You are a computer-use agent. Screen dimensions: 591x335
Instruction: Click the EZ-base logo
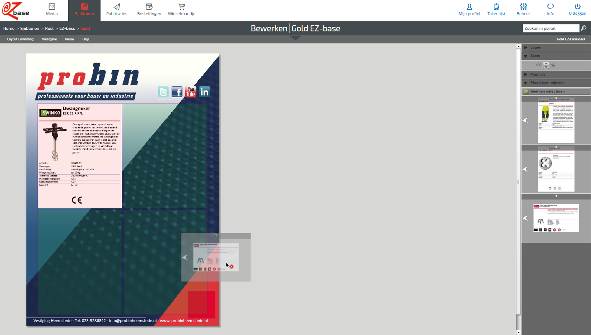click(x=15, y=10)
